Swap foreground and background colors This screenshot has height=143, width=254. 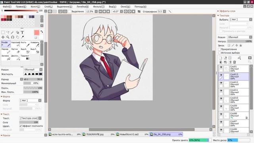(42, 32)
